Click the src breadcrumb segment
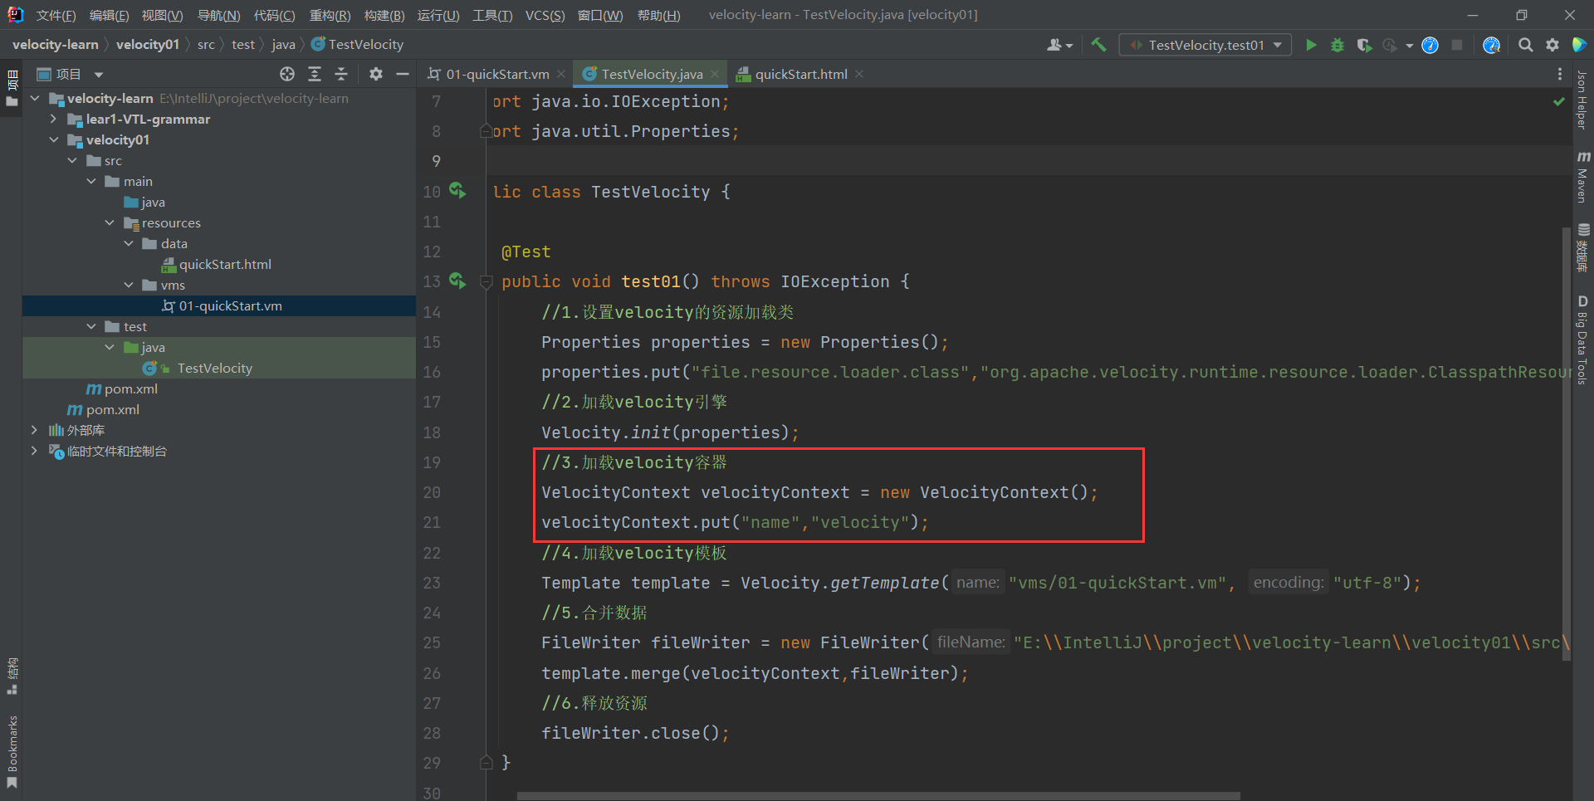The width and height of the screenshot is (1594, 801). point(206,45)
